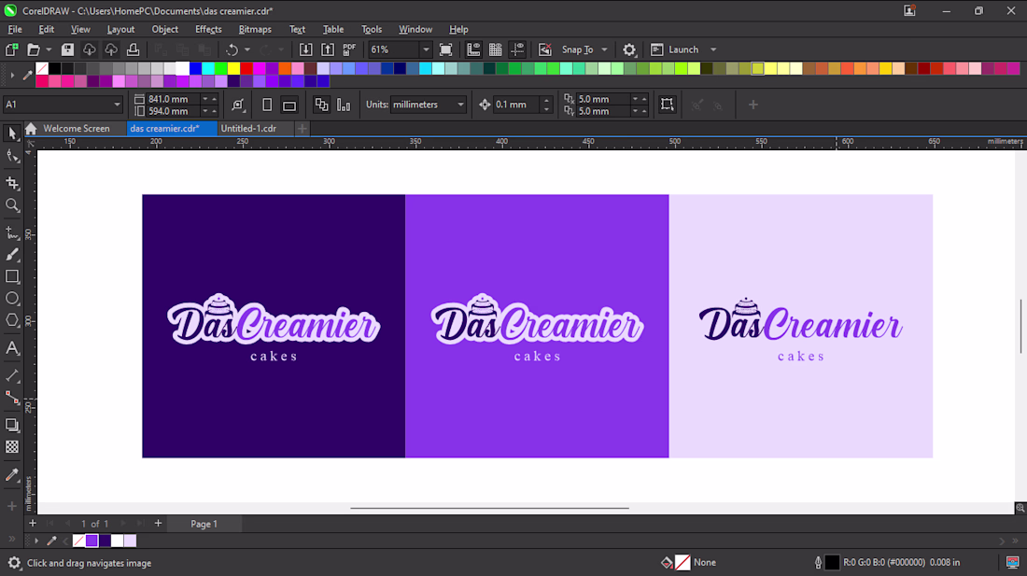
Task: Click the Export icon
Action: click(x=328, y=49)
